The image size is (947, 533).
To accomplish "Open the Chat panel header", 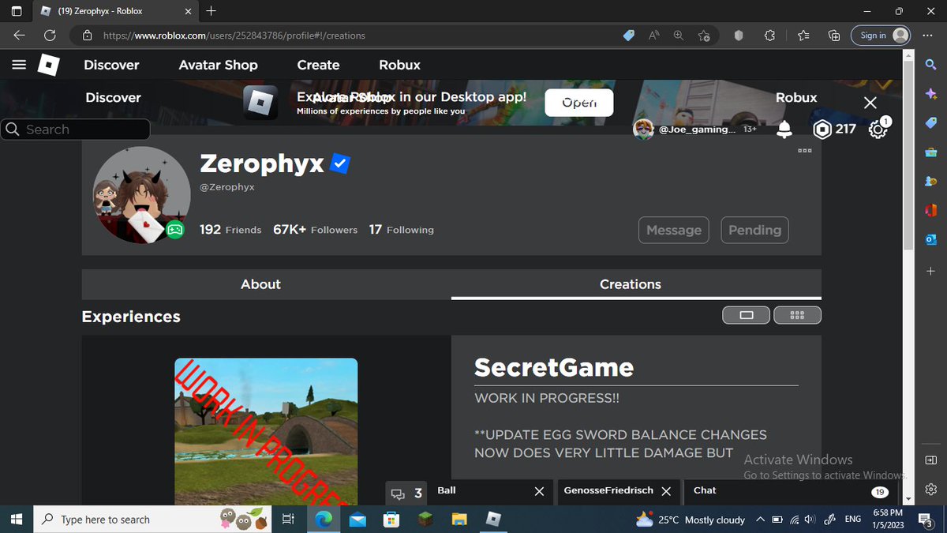I will (789, 491).
